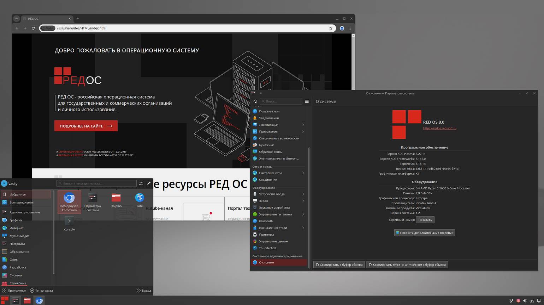Toggle the pin to keep launcher open
This screenshot has height=305, width=544.
coord(149,183)
